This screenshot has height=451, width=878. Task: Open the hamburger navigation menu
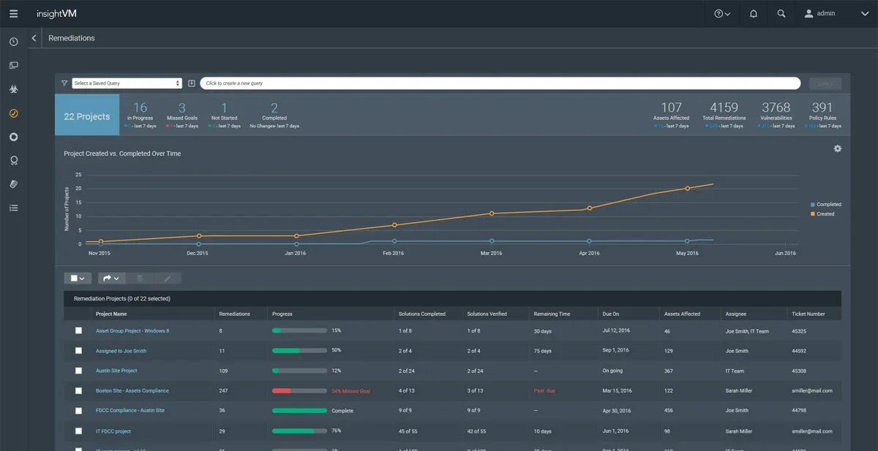click(x=14, y=14)
